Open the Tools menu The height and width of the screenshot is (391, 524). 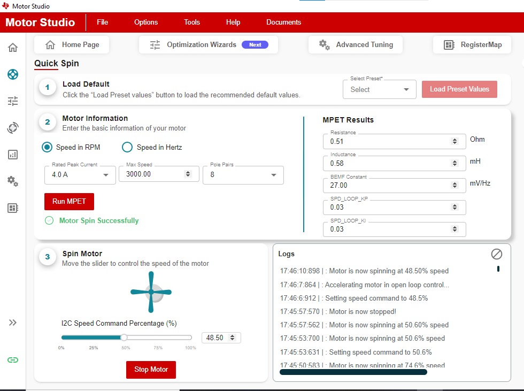tap(192, 22)
